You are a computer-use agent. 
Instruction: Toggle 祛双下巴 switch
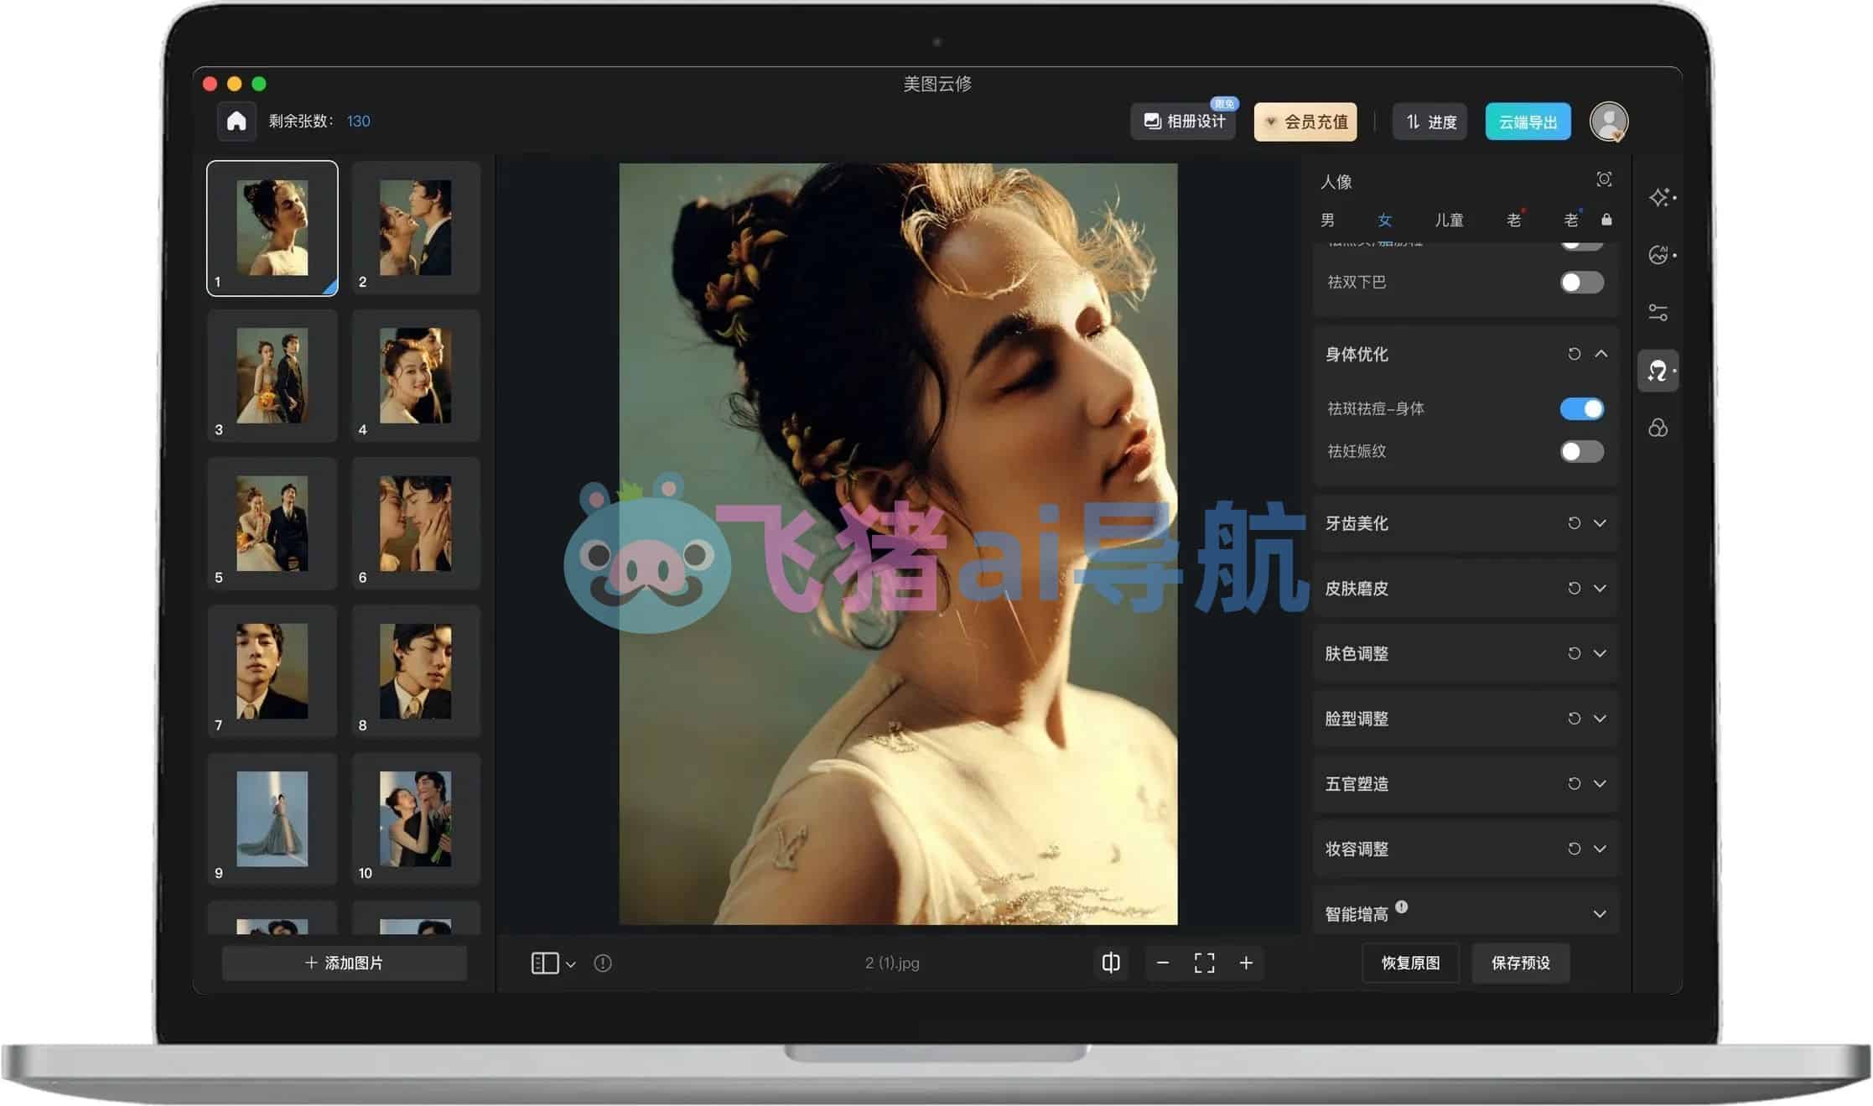(1582, 283)
